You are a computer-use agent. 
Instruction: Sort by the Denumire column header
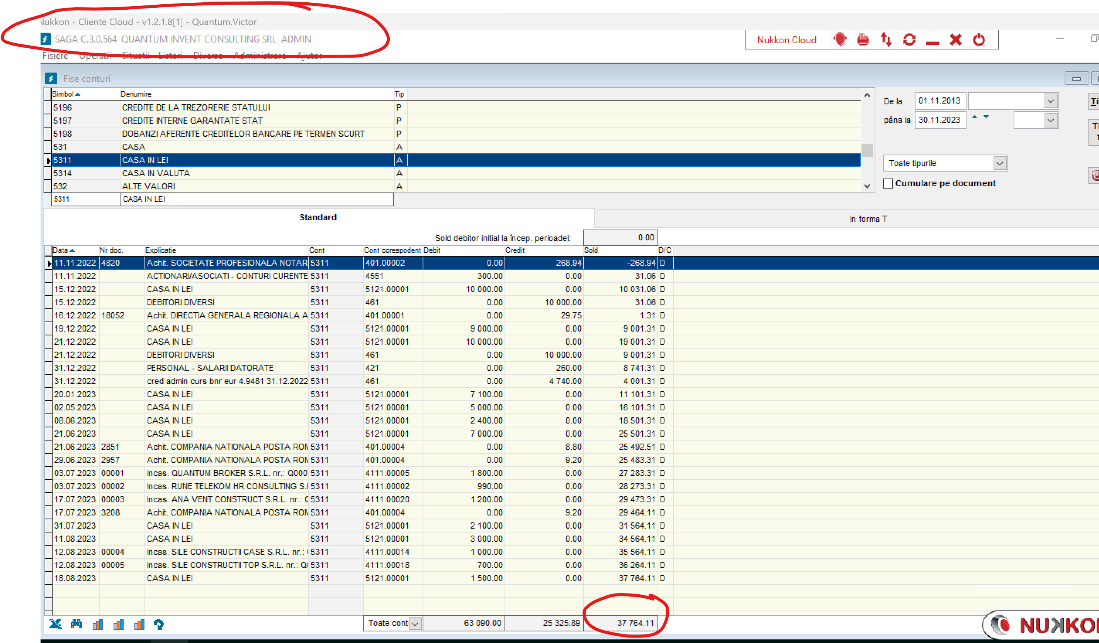[x=136, y=94]
